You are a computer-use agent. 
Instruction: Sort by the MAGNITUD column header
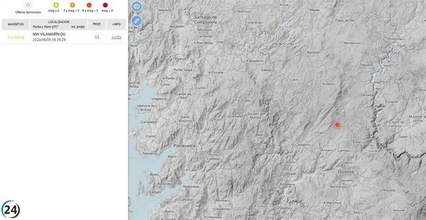pos(15,24)
